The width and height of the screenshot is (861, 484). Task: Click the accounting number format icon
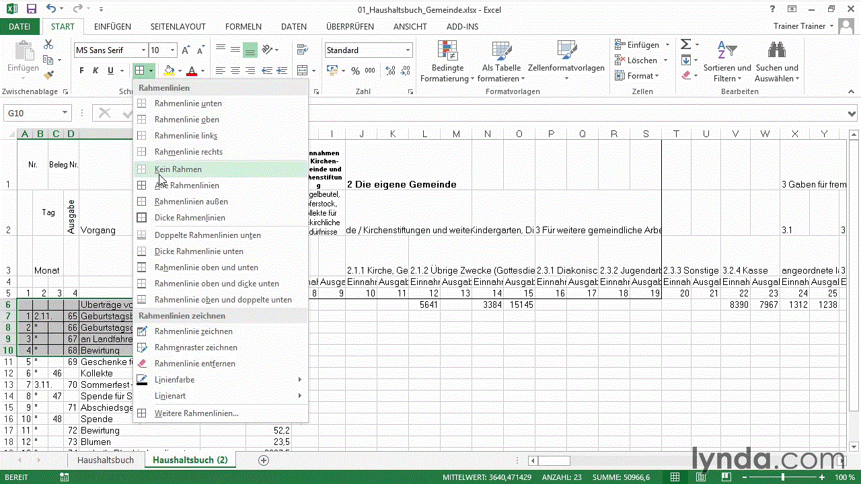pos(332,71)
